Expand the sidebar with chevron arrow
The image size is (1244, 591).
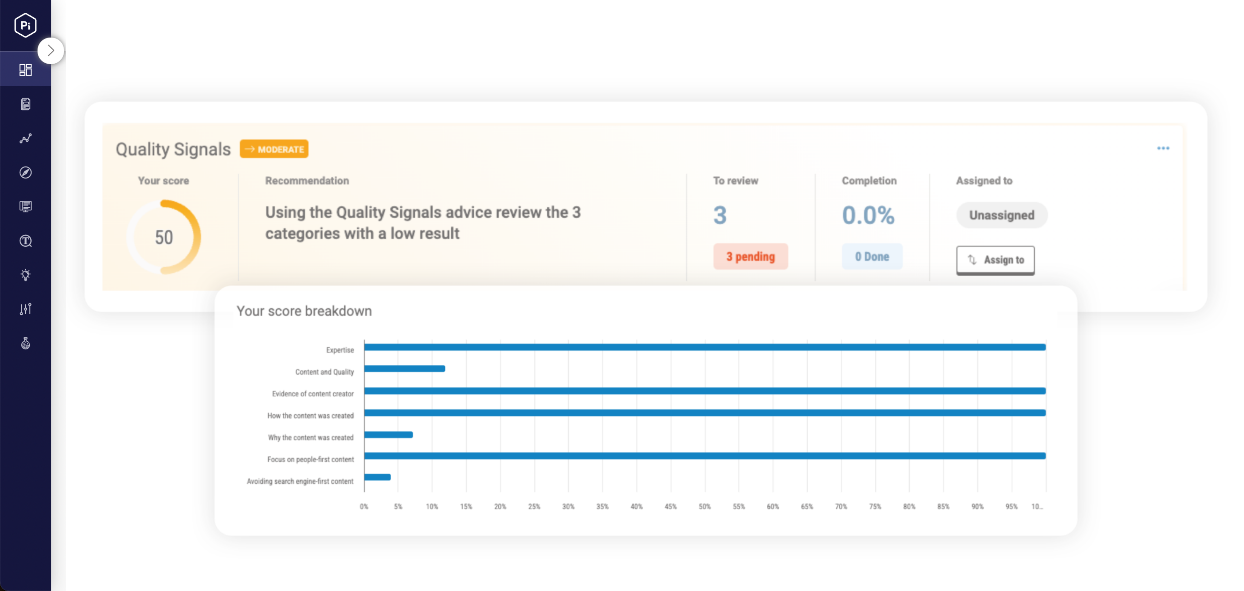pos(51,51)
